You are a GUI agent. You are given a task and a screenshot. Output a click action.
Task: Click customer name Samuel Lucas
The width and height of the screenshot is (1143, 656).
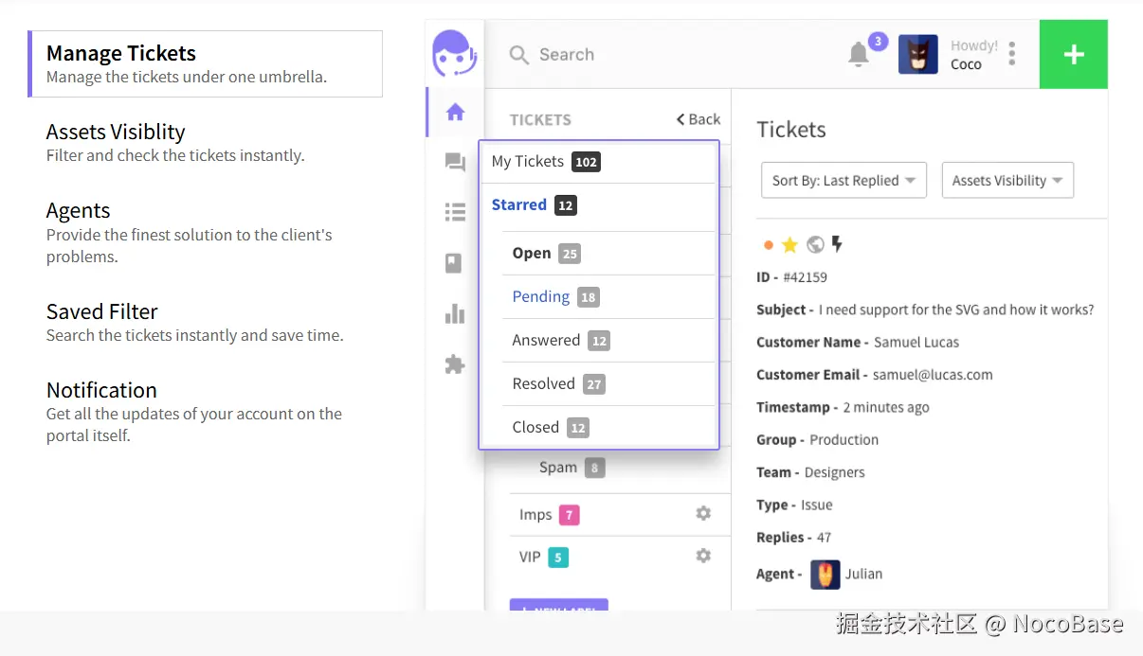pyautogui.click(x=916, y=342)
